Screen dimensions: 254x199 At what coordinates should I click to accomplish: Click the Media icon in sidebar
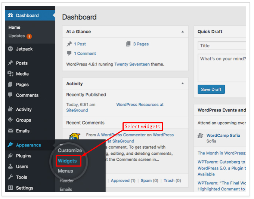pos(10,74)
